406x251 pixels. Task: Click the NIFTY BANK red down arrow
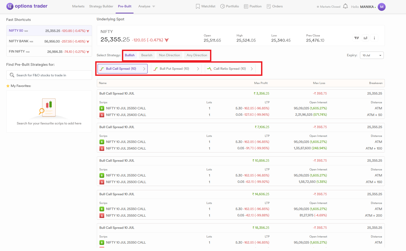88,42
